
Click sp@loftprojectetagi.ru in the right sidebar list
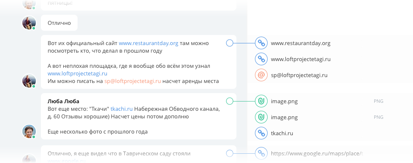pyautogui.click(x=299, y=75)
